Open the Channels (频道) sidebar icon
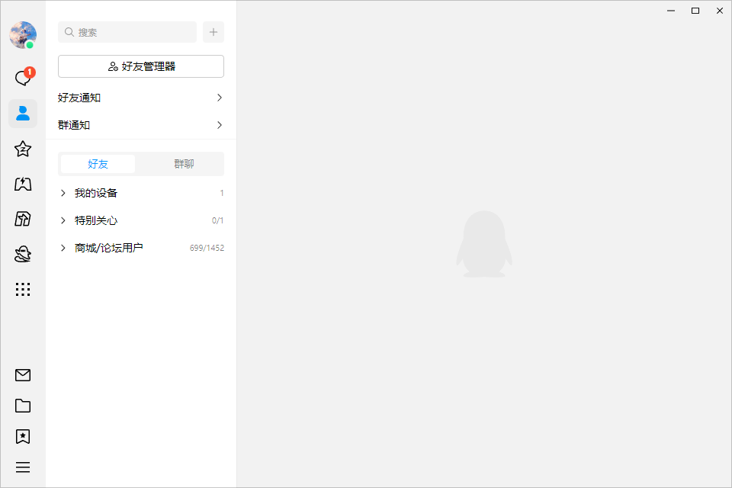 (23, 184)
